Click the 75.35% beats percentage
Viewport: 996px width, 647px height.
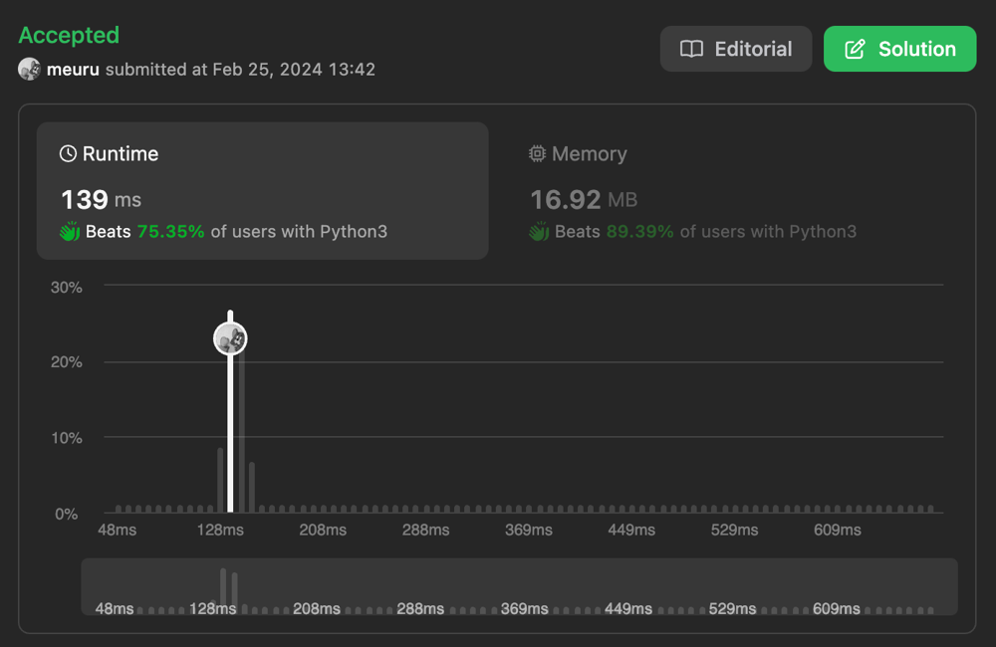(170, 232)
